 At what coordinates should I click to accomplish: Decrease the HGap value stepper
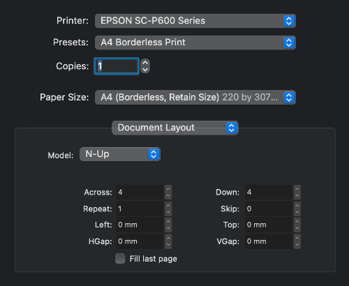(x=168, y=245)
